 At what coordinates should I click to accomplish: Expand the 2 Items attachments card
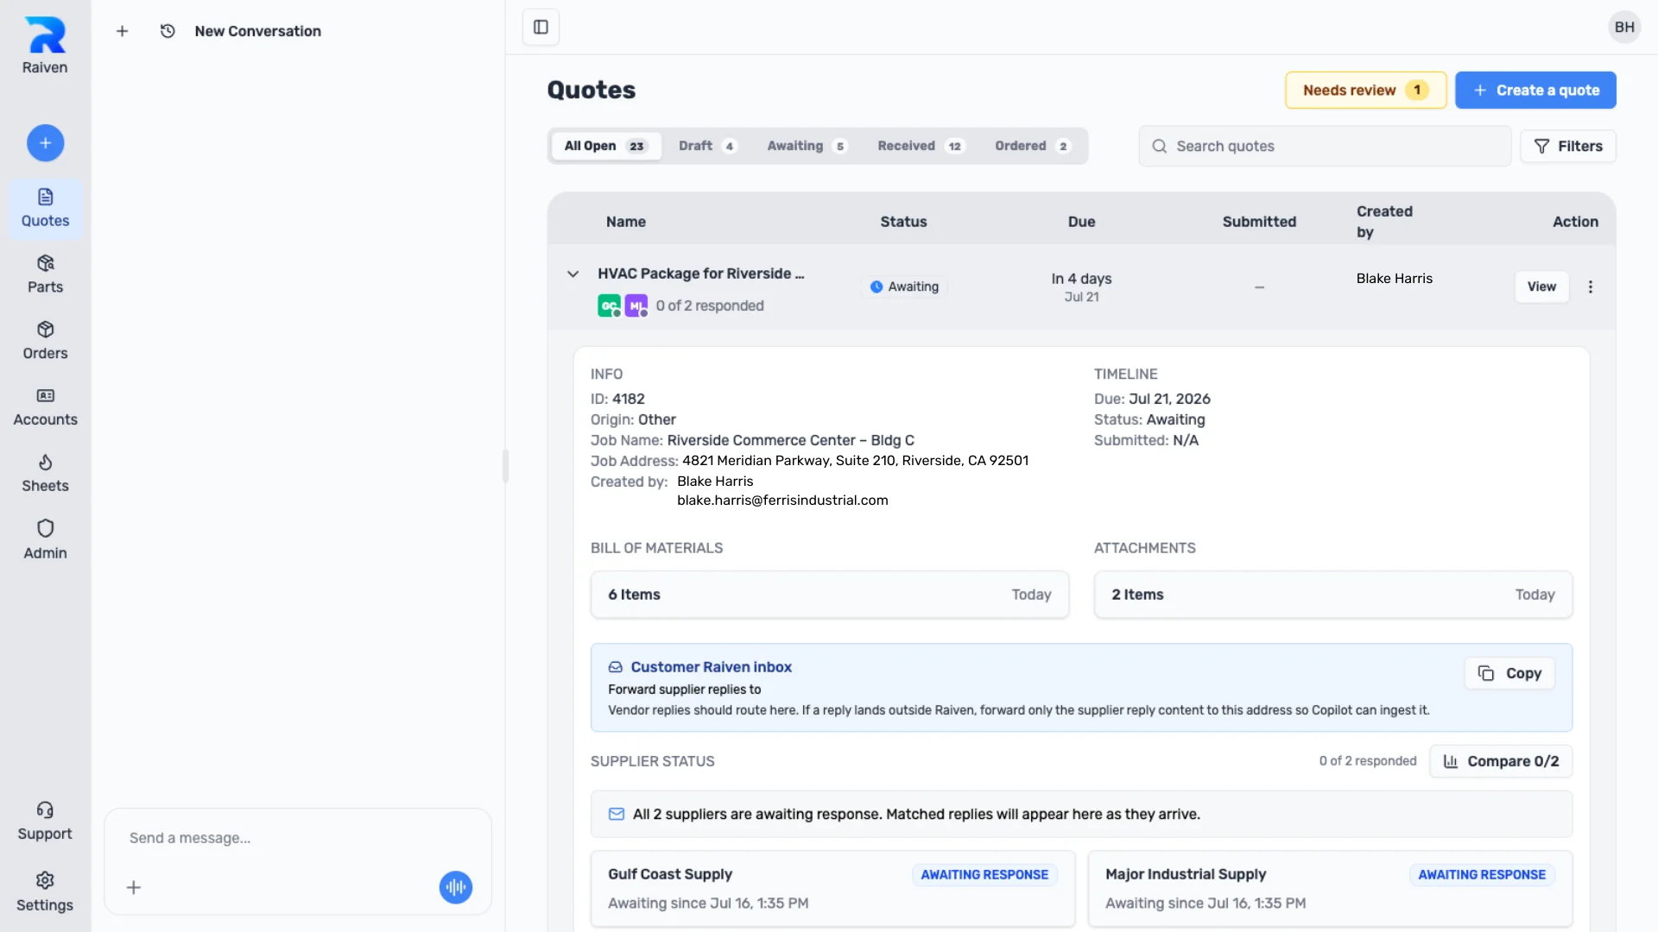tap(1333, 595)
